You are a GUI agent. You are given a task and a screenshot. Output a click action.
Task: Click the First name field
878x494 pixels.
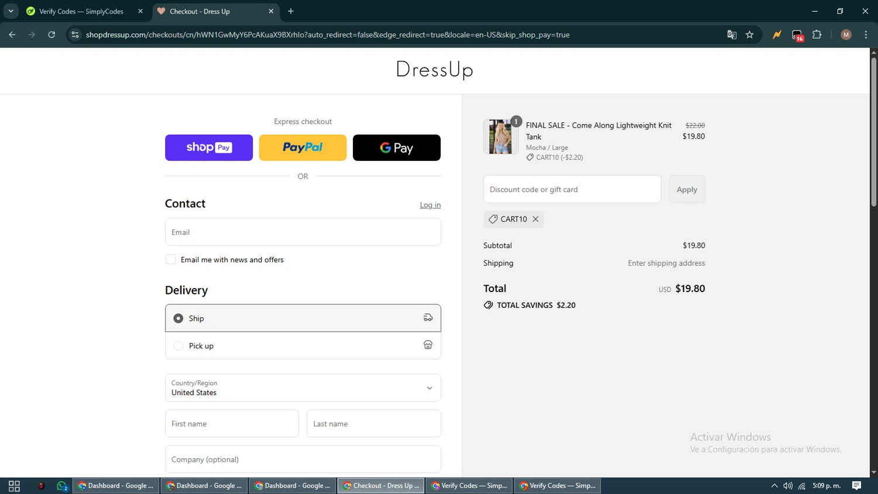point(232,423)
